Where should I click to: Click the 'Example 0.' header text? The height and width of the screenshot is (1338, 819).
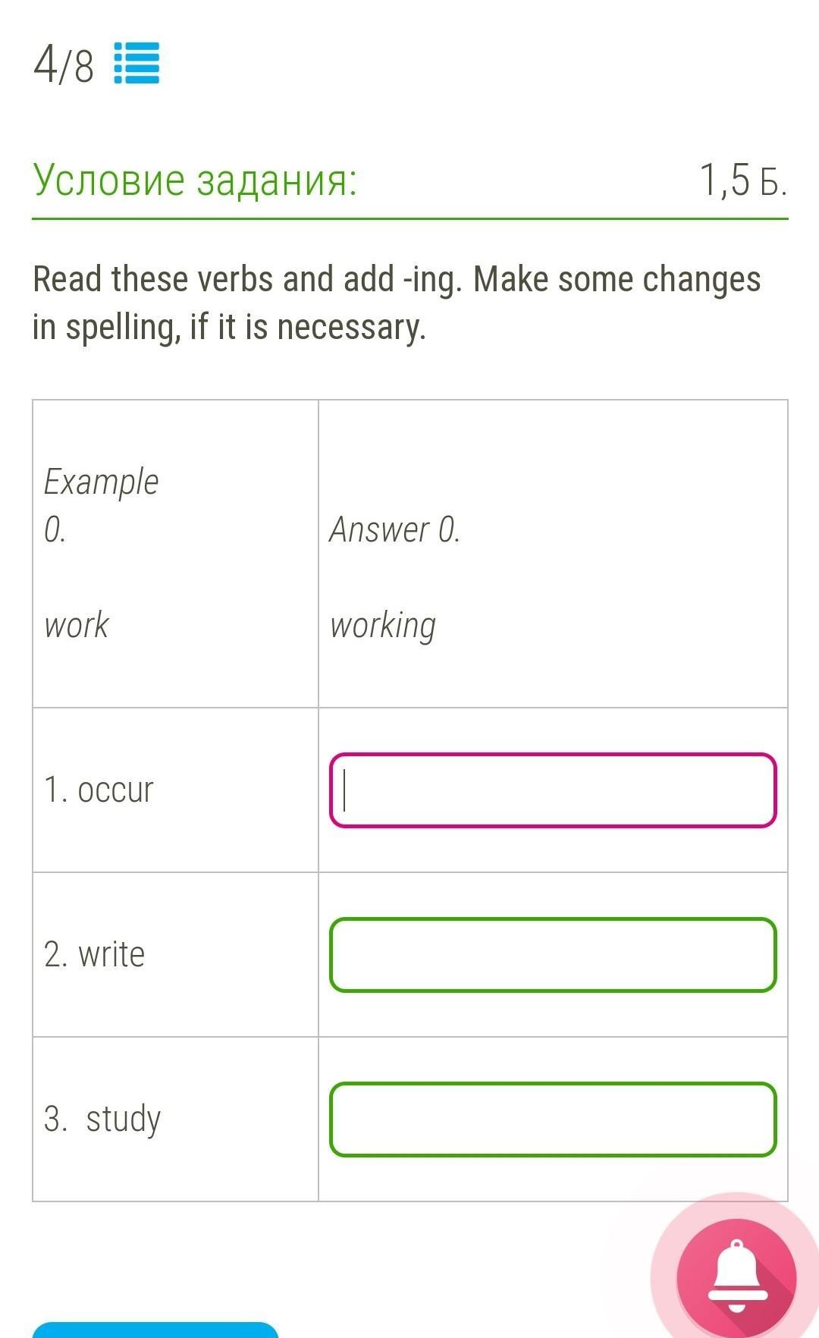point(100,504)
